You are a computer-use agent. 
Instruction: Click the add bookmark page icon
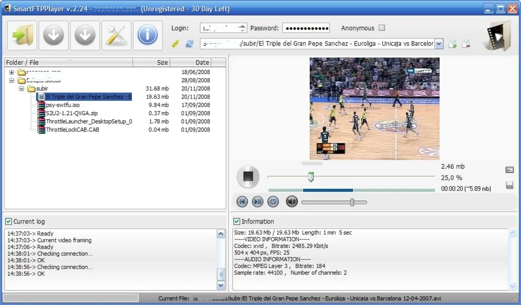coord(453,44)
